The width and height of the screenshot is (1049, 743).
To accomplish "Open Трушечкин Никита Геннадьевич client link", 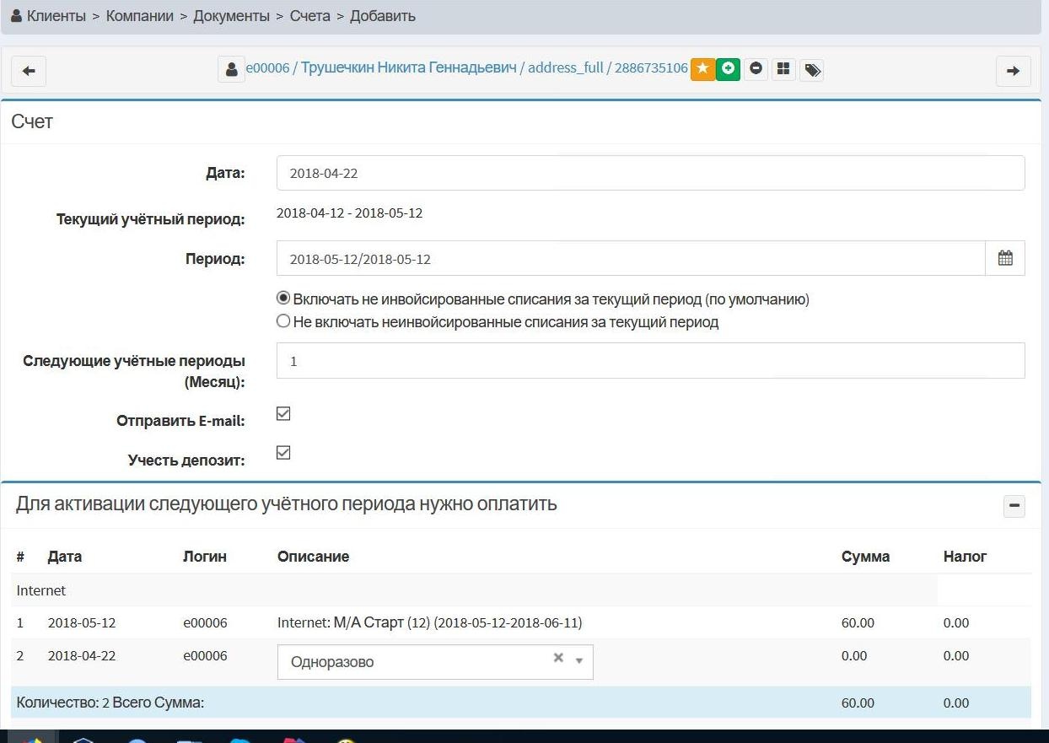I will (408, 67).
